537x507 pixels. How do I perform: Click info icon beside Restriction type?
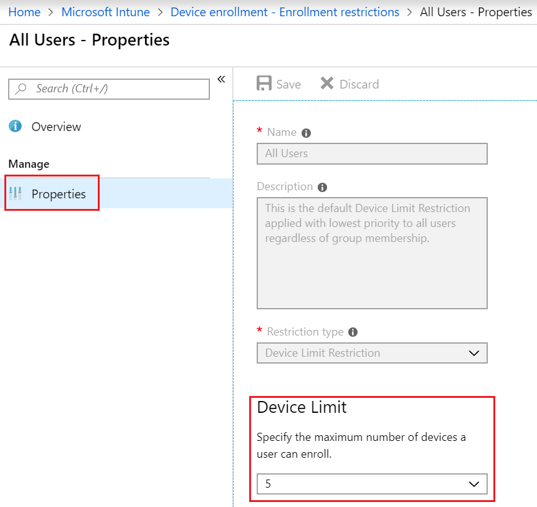(x=353, y=332)
